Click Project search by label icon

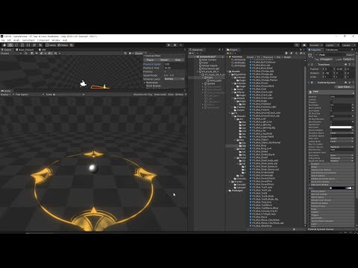click(291, 53)
